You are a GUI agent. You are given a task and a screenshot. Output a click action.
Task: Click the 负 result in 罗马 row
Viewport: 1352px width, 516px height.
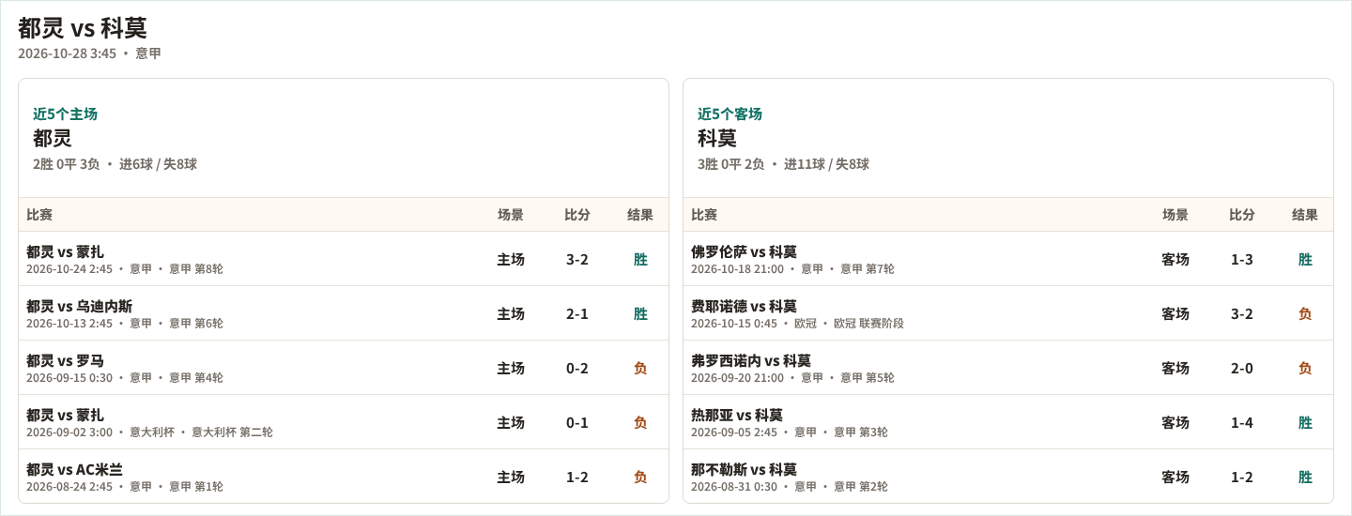640,368
